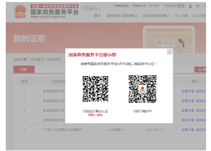
Task: Click the 刷新二维码 refresh link
Action: 95,115
